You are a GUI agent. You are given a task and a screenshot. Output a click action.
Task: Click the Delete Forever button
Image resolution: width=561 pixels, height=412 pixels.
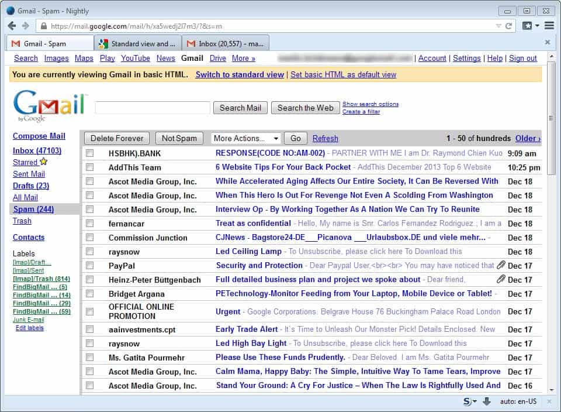(117, 138)
